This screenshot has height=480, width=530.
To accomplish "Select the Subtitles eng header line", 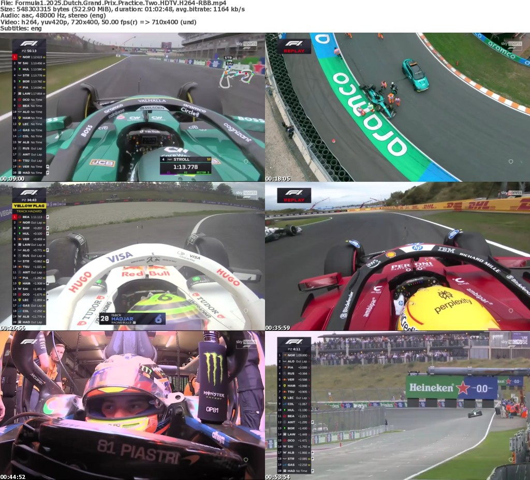I will tap(21, 28).
